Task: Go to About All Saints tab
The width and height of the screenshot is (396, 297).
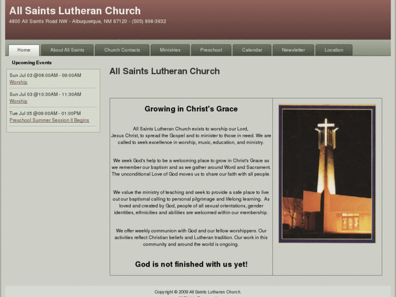Action: pyautogui.click(x=67, y=50)
